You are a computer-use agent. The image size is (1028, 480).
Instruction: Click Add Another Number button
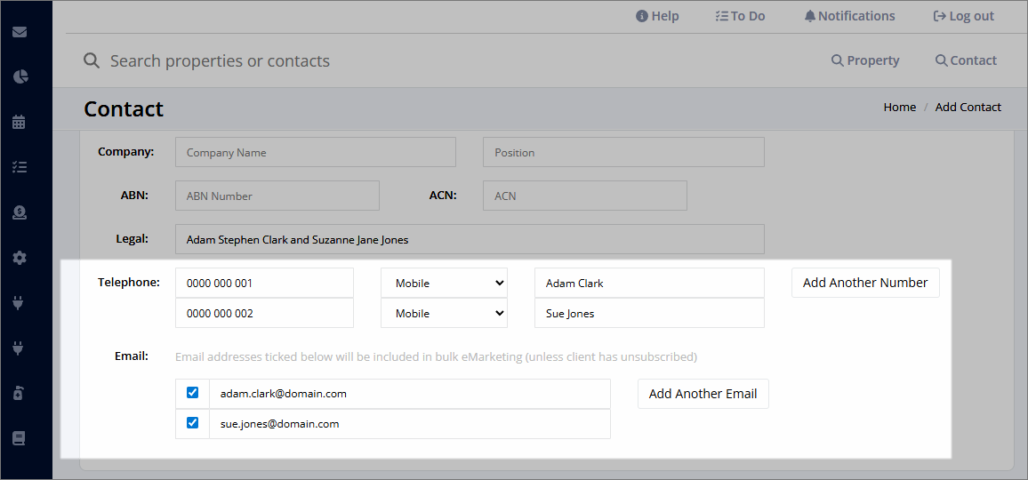[x=865, y=283]
